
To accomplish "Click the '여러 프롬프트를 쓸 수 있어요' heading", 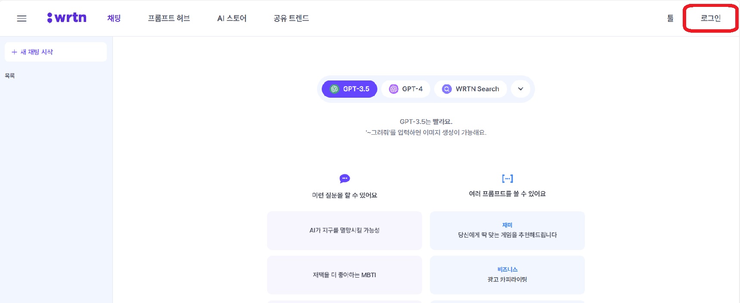I will [507, 194].
